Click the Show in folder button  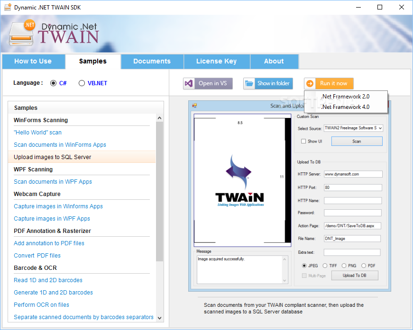268,84
